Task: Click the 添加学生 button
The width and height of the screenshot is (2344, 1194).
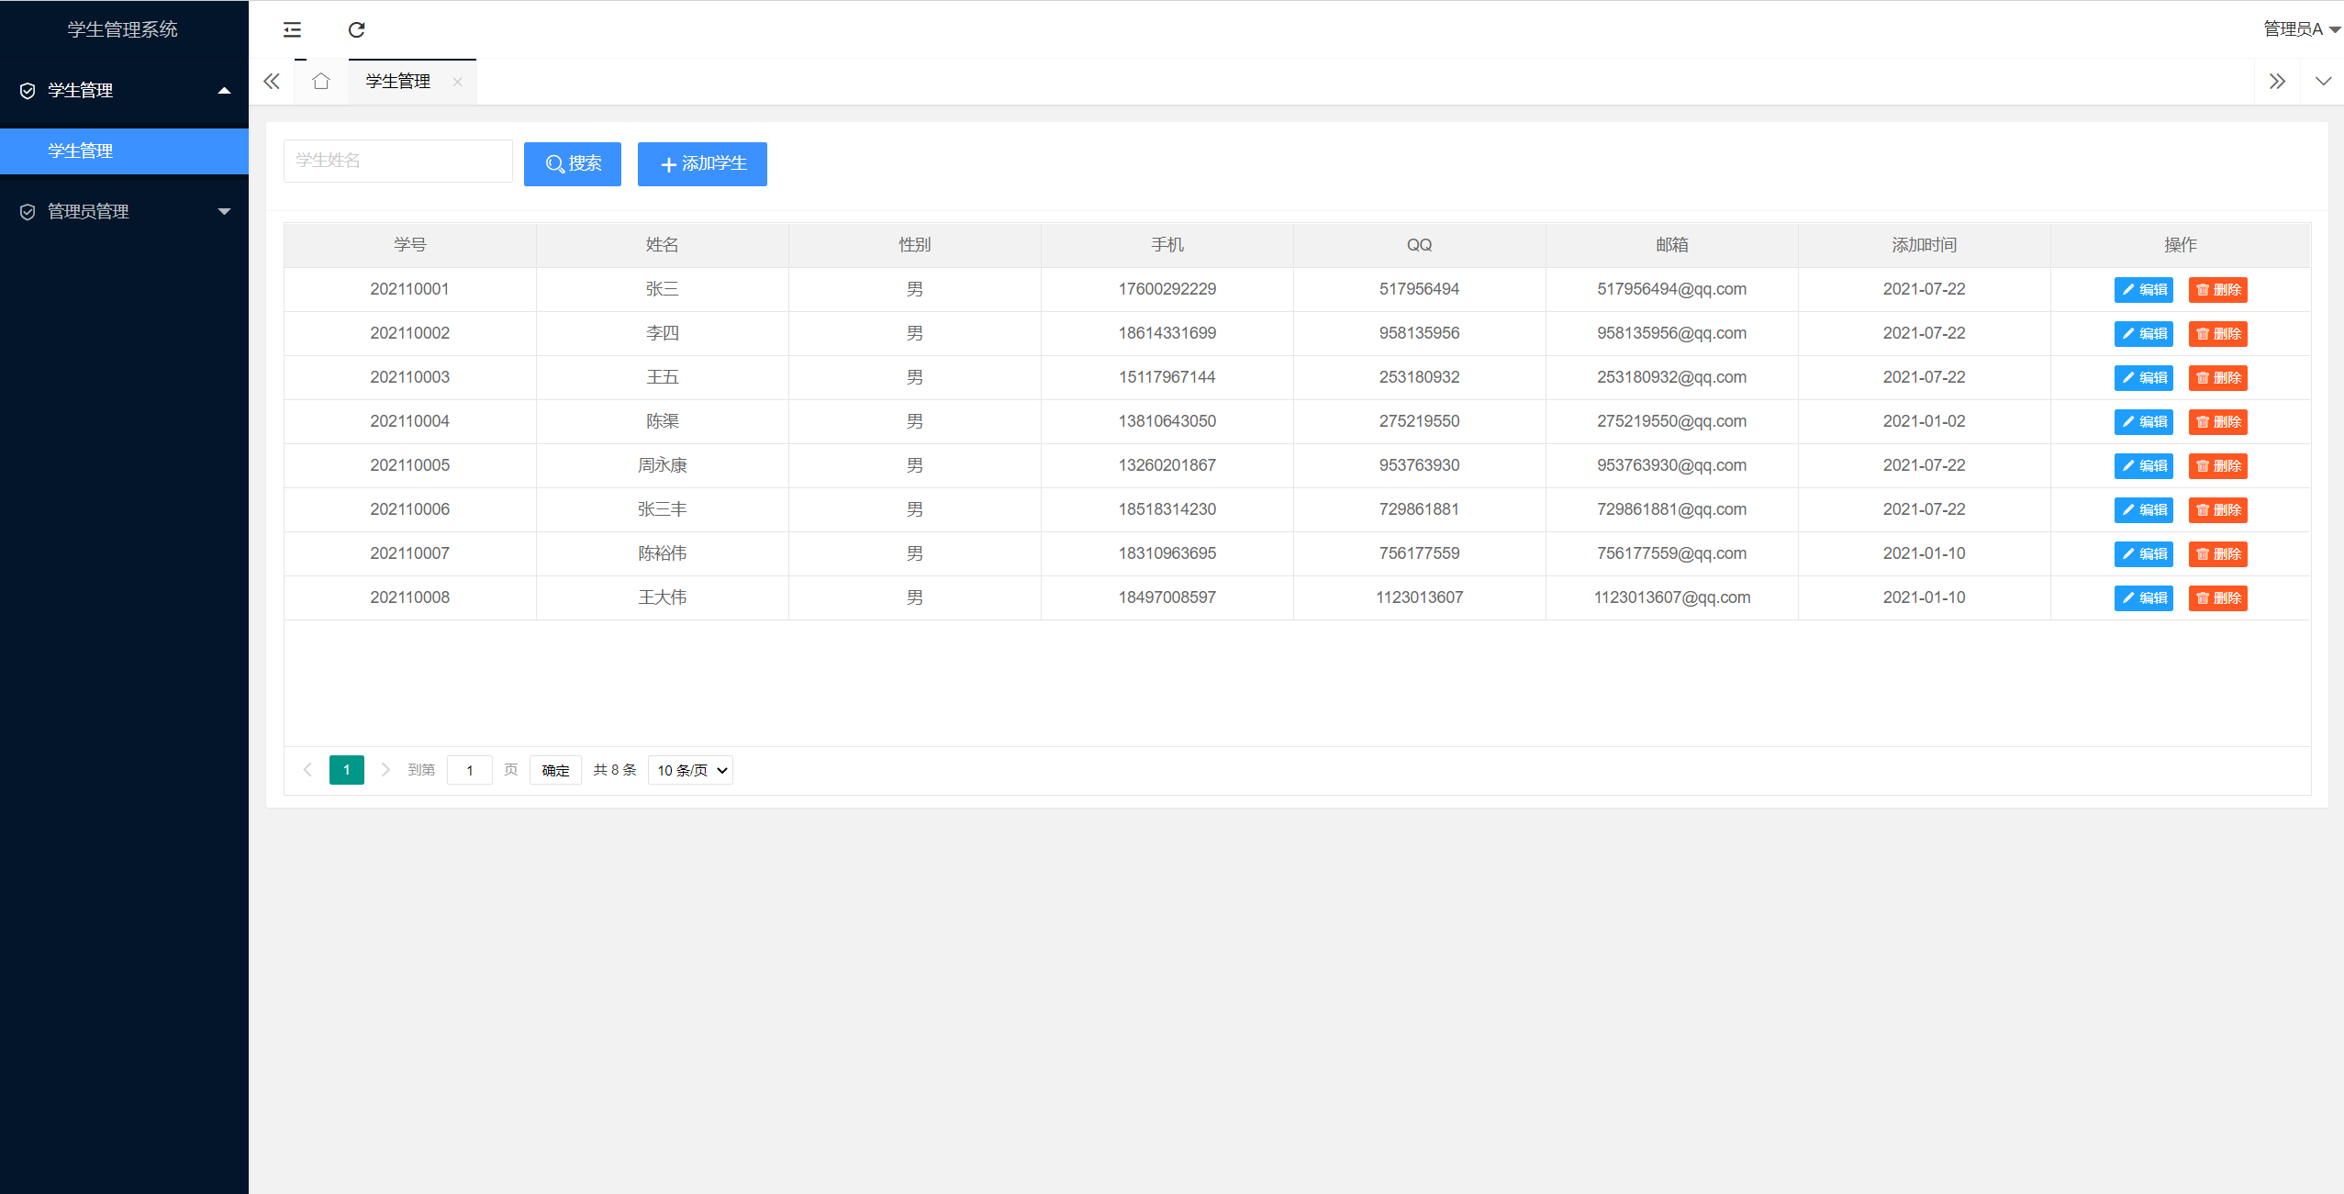Action: click(702, 163)
